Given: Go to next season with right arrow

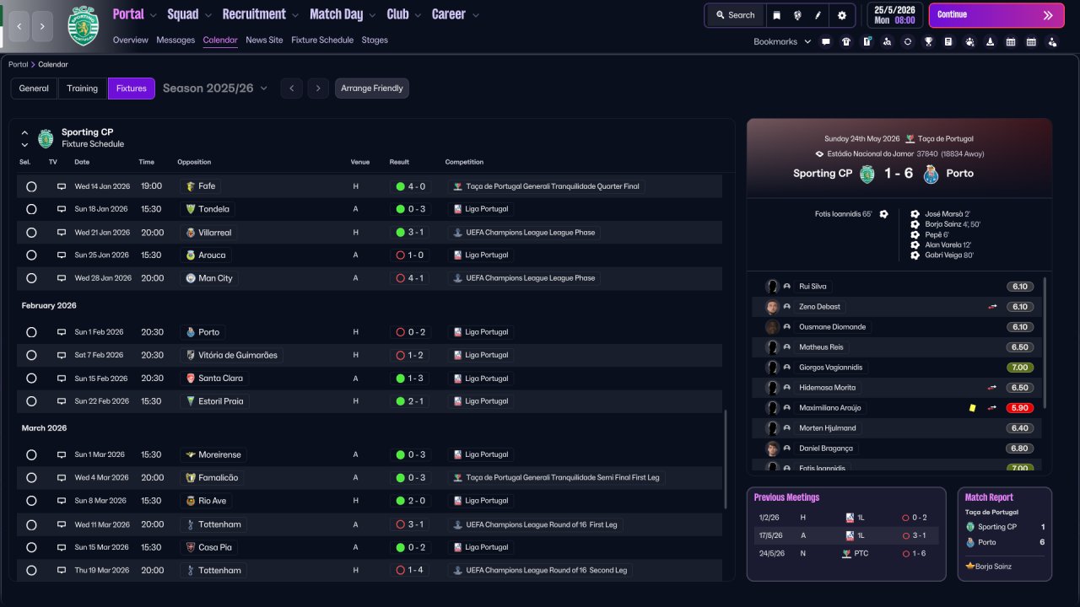Looking at the screenshot, I should 317,89.
